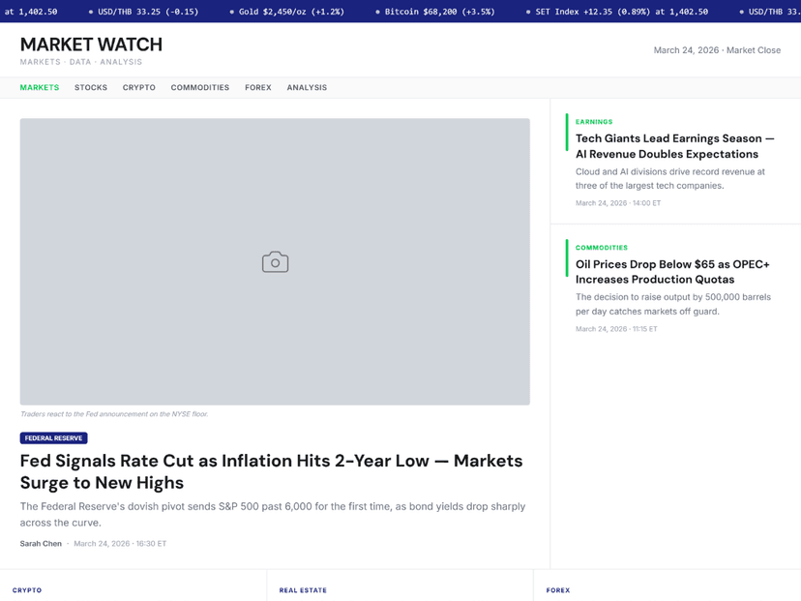Image resolution: width=801 pixels, height=601 pixels.
Task: Click the 16:30 ET article timestamp
Action: (120, 543)
